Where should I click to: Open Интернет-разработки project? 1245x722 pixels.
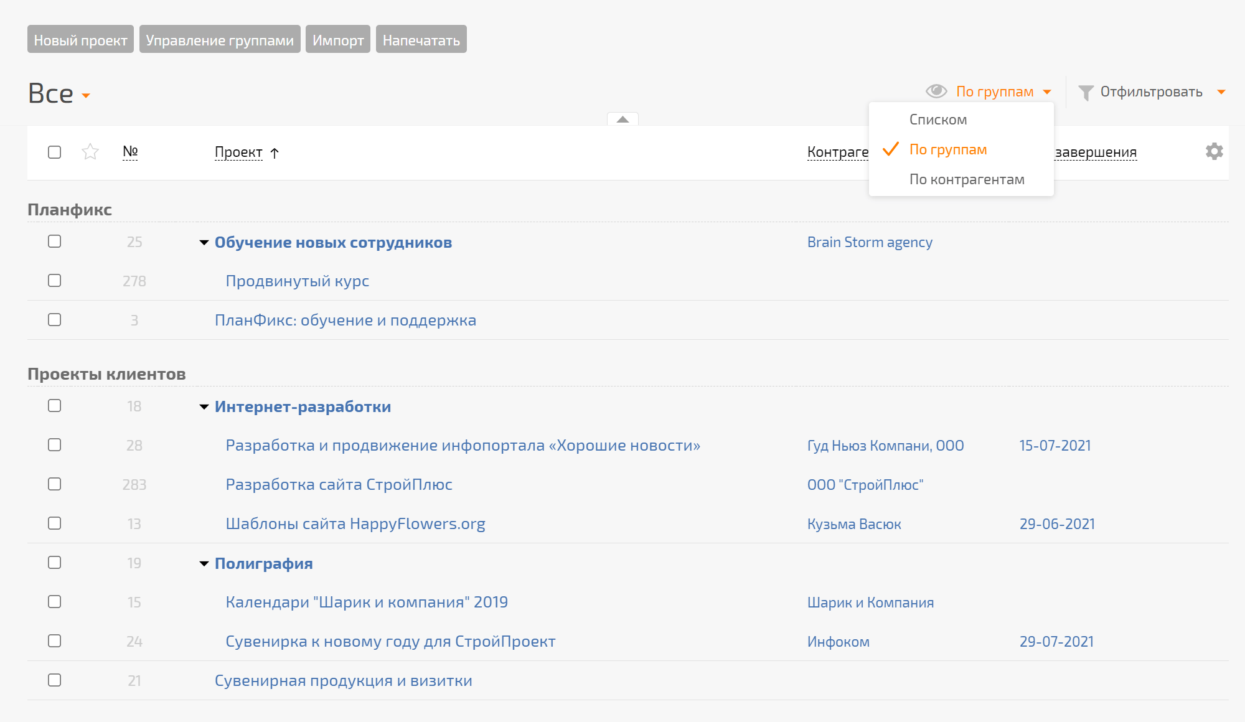click(x=303, y=406)
